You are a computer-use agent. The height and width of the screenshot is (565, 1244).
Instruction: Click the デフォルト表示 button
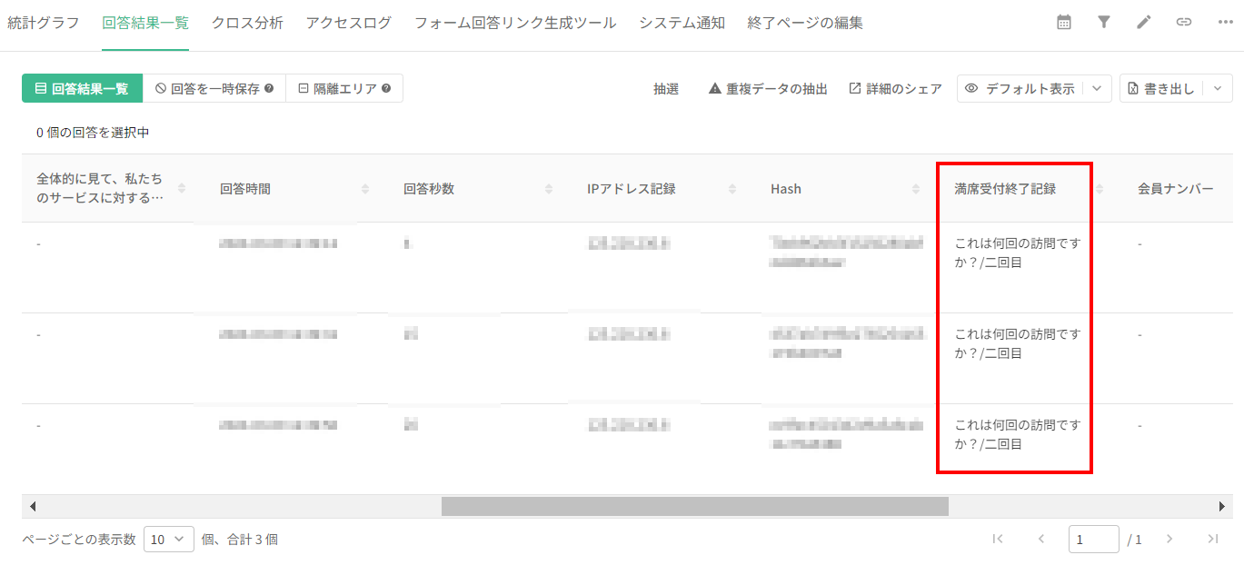(1020, 89)
